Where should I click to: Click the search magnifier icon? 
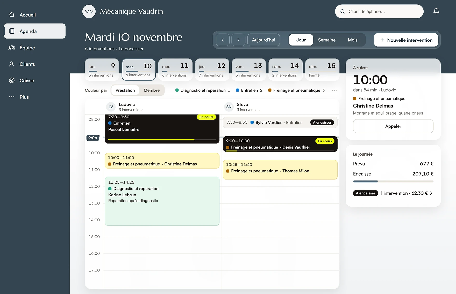pyautogui.click(x=343, y=11)
